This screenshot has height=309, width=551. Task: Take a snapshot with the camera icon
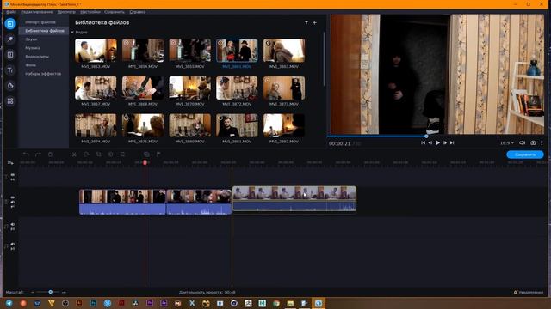pos(533,143)
